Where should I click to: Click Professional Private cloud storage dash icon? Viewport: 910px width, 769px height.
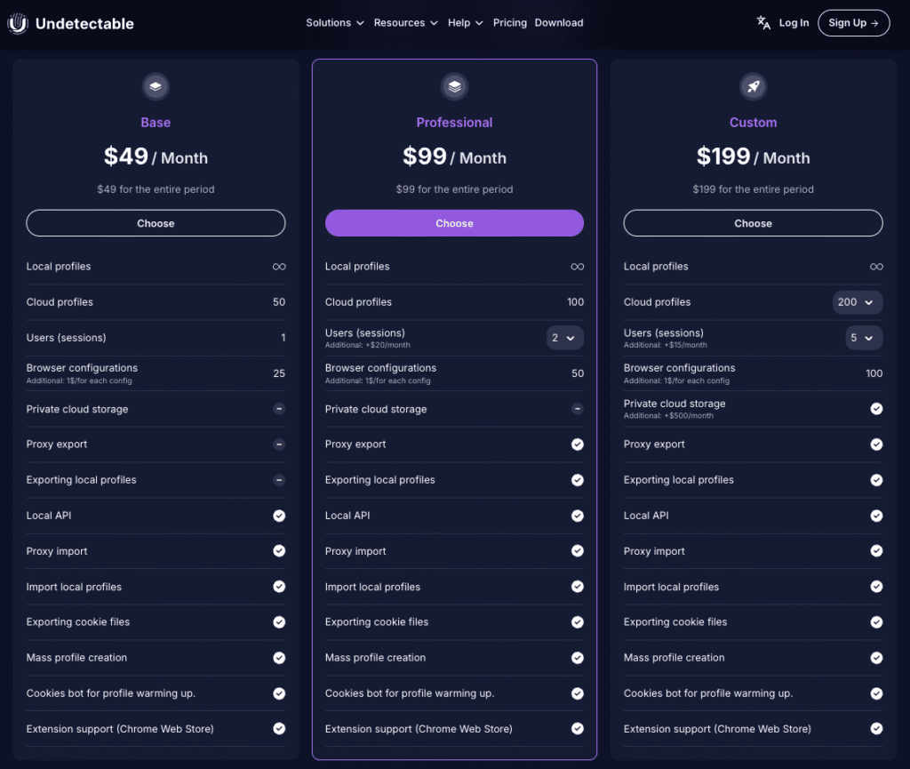(578, 409)
